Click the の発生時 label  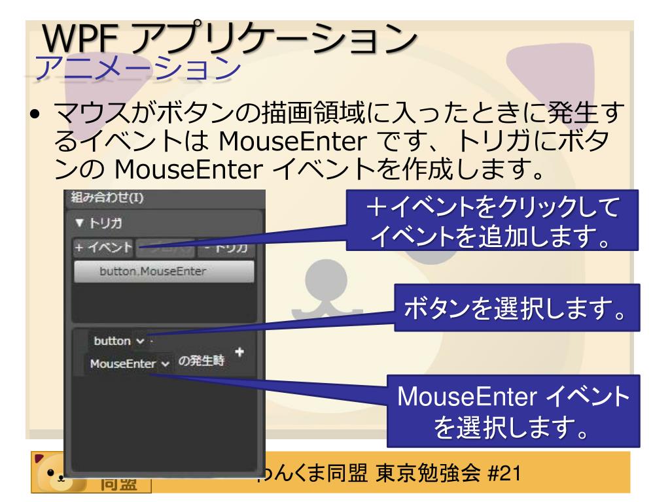201,361
